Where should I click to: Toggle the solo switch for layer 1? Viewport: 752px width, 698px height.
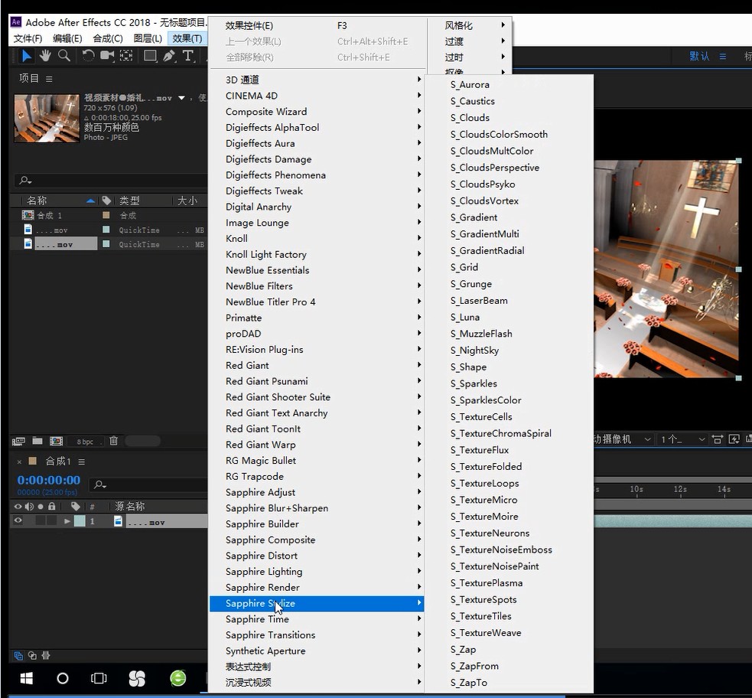point(41,520)
